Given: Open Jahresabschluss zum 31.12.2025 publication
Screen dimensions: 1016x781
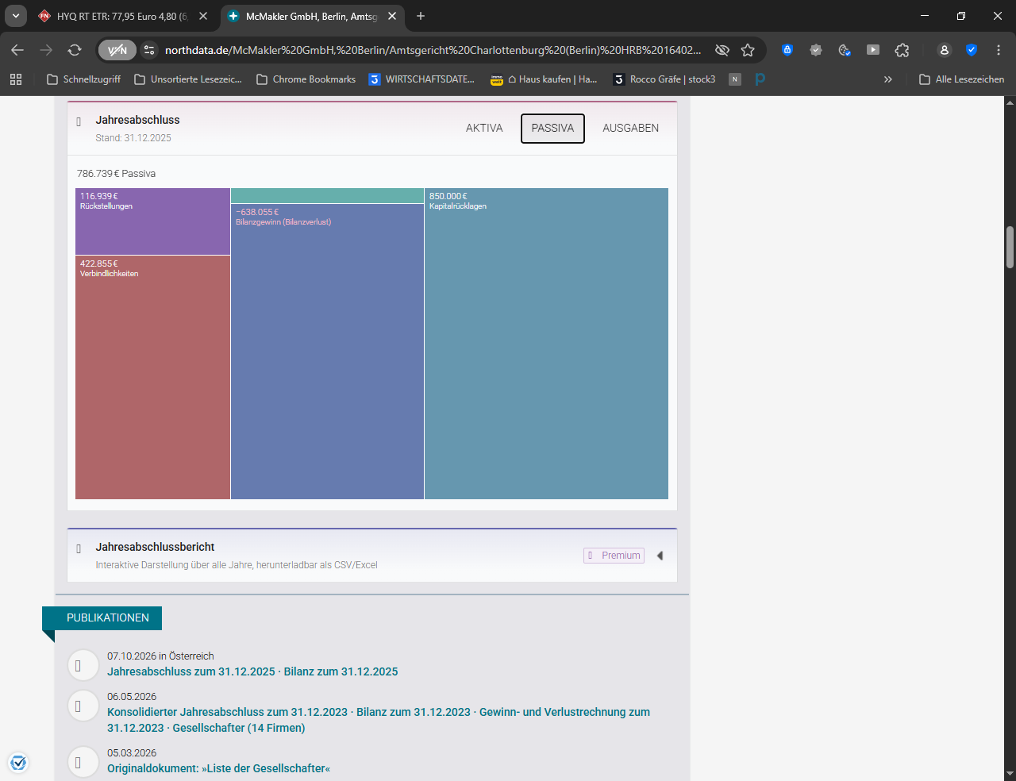Looking at the screenshot, I should click(252, 671).
